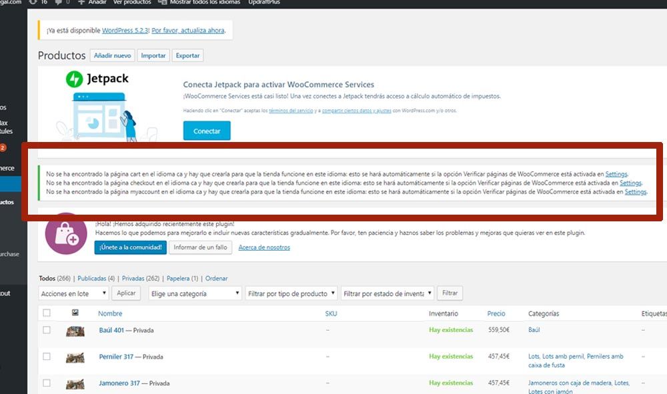This screenshot has height=394, width=667.
Task: Open WordPress 5.2.3 link
Action: pos(125,31)
